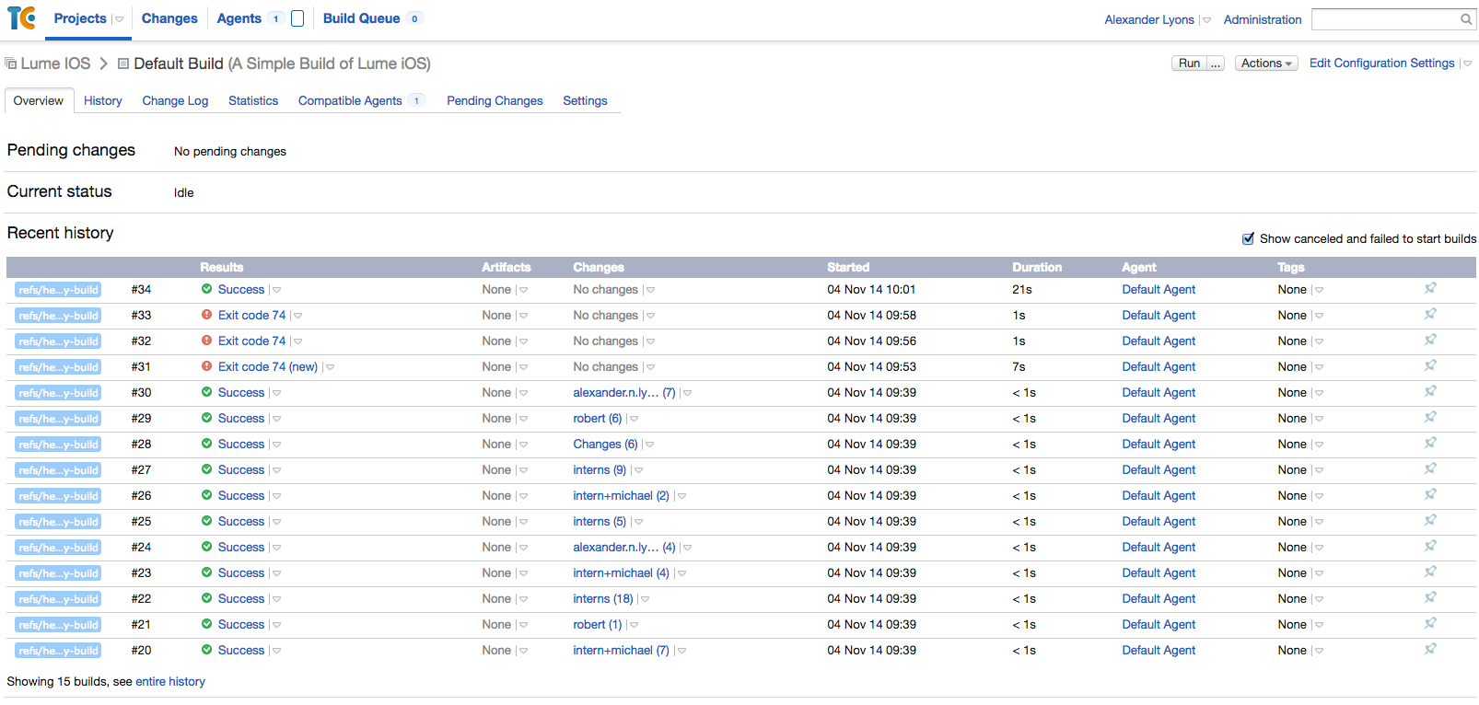Expand build #34 tags None dropdown
1479x705 pixels.
1319,290
